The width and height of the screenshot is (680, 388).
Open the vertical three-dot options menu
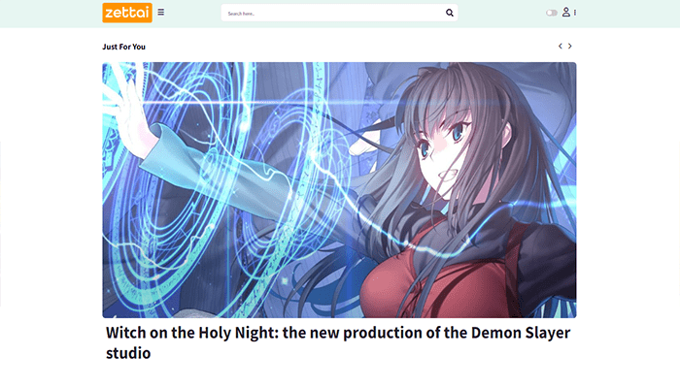pos(575,13)
